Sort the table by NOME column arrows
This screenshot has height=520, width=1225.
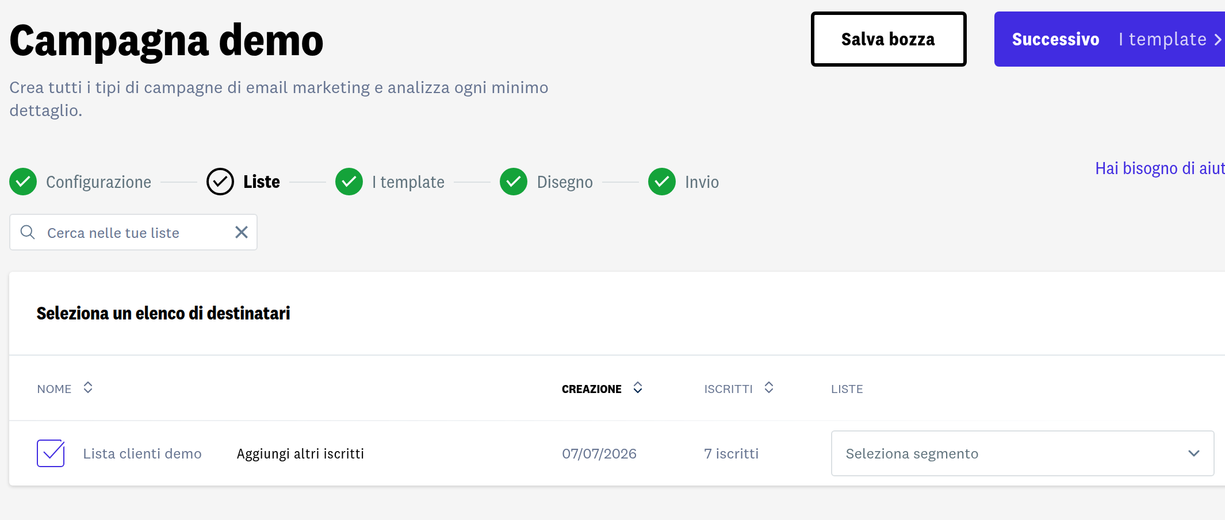88,388
